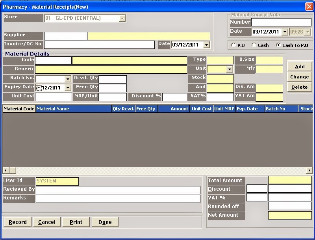Record the material receipt
This screenshot has width=315, height=240.
click(17, 222)
